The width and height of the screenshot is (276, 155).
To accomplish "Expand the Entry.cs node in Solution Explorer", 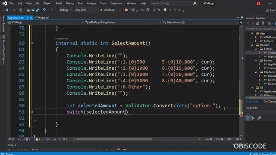I will click(256, 41).
